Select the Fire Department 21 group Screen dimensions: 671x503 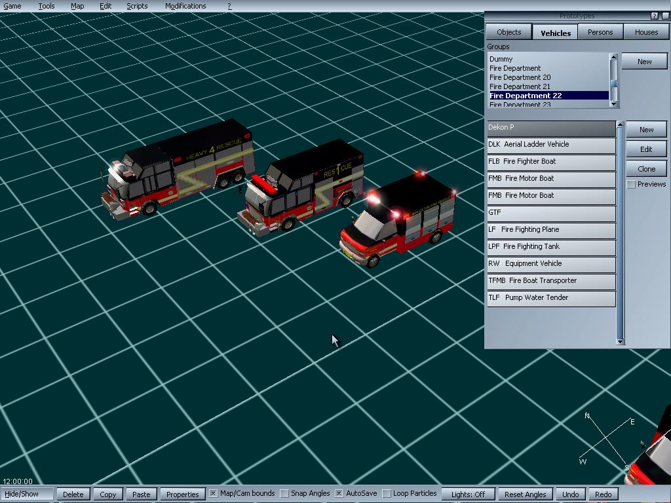click(x=548, y=86)
